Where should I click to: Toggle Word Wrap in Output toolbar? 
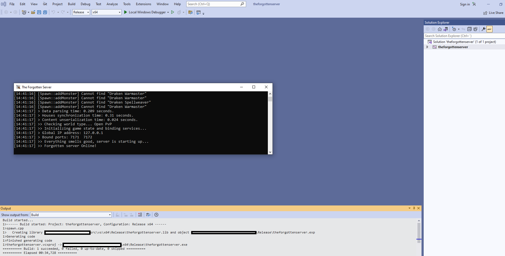tap(148, 215)
